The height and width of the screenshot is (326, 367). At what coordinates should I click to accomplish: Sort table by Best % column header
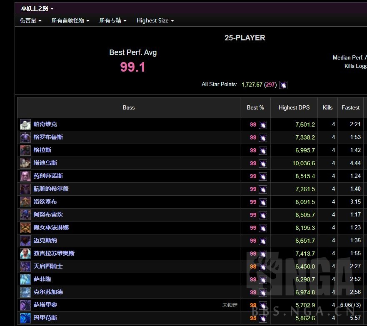[255, 107]
